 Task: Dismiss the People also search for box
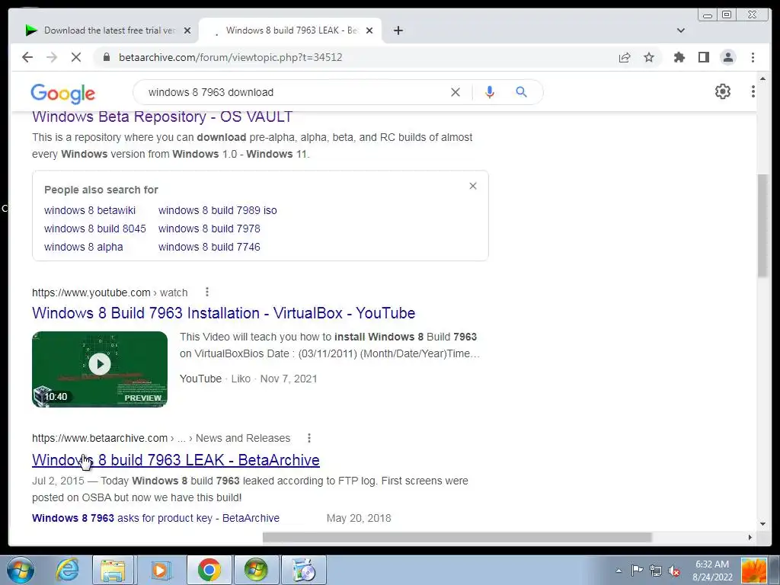473,186
